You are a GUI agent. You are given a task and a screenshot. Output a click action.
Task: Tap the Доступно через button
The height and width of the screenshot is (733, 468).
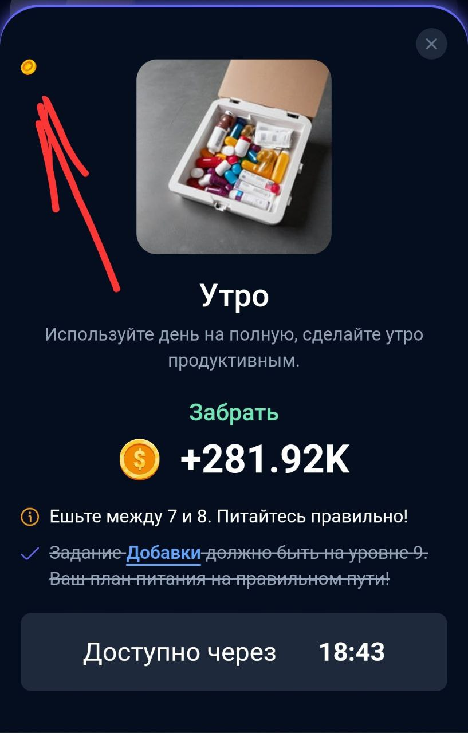234,652
